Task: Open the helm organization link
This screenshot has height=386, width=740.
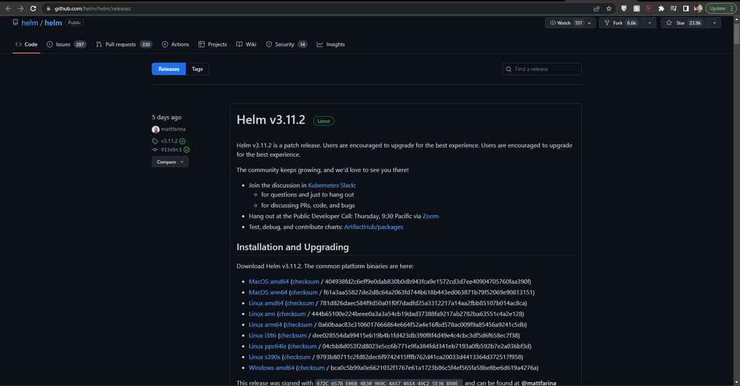Action: (30, 23)
